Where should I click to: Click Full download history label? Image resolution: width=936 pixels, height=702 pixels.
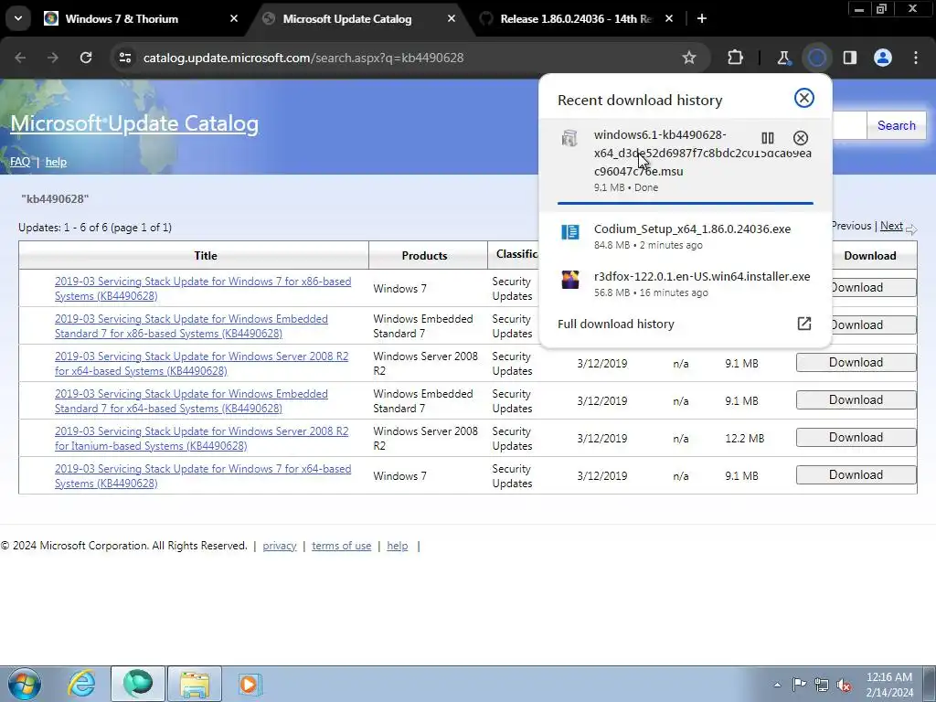point(615,324)
